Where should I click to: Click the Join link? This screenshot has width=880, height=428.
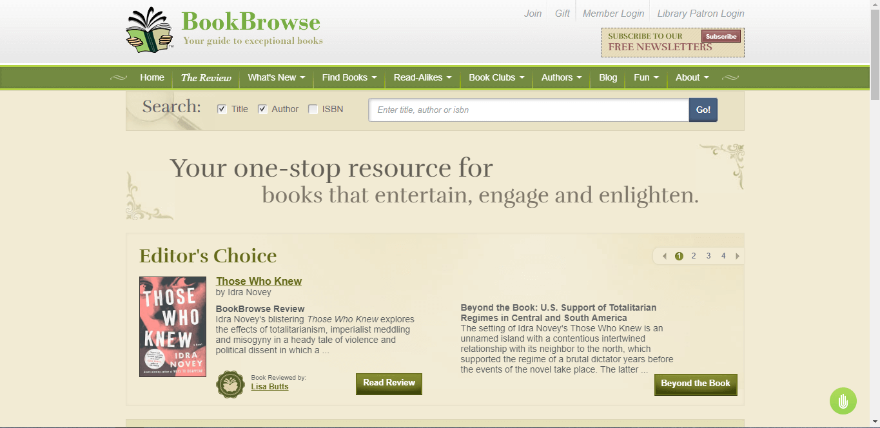(x=533, y=14)
